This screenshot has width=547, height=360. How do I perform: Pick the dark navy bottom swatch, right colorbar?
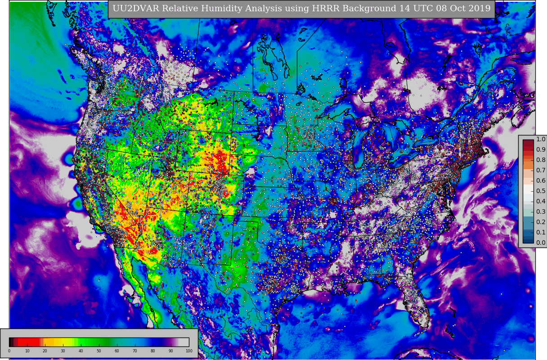pyautogui.click(x=528, y=240)
